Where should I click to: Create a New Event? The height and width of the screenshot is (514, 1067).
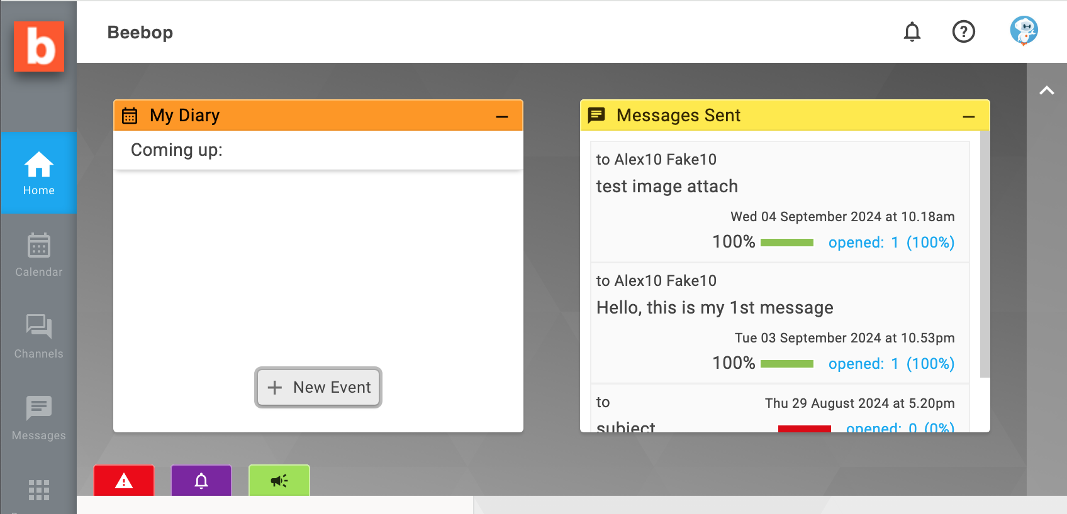[318, 387]
